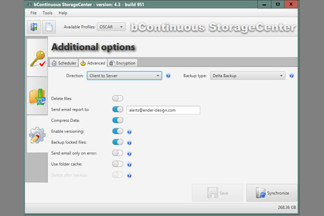
Task: Click the Synchronize button
Action: [272, 193]
